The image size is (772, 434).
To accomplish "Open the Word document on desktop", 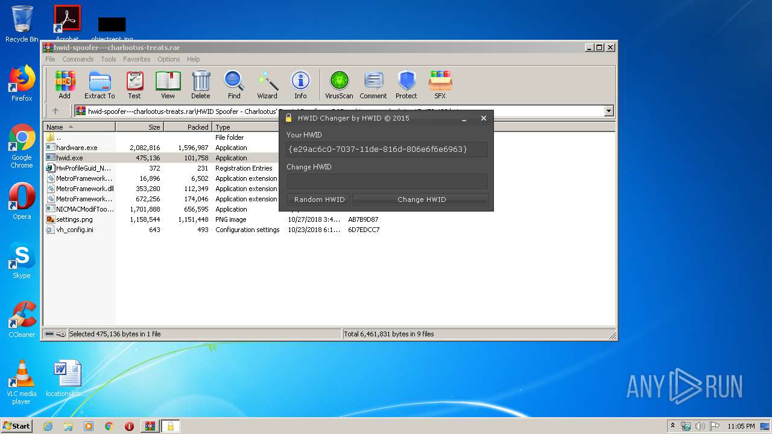I will pos(67,379).
